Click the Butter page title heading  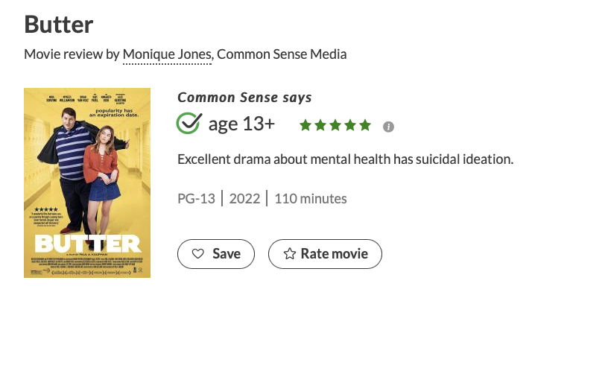59,25
